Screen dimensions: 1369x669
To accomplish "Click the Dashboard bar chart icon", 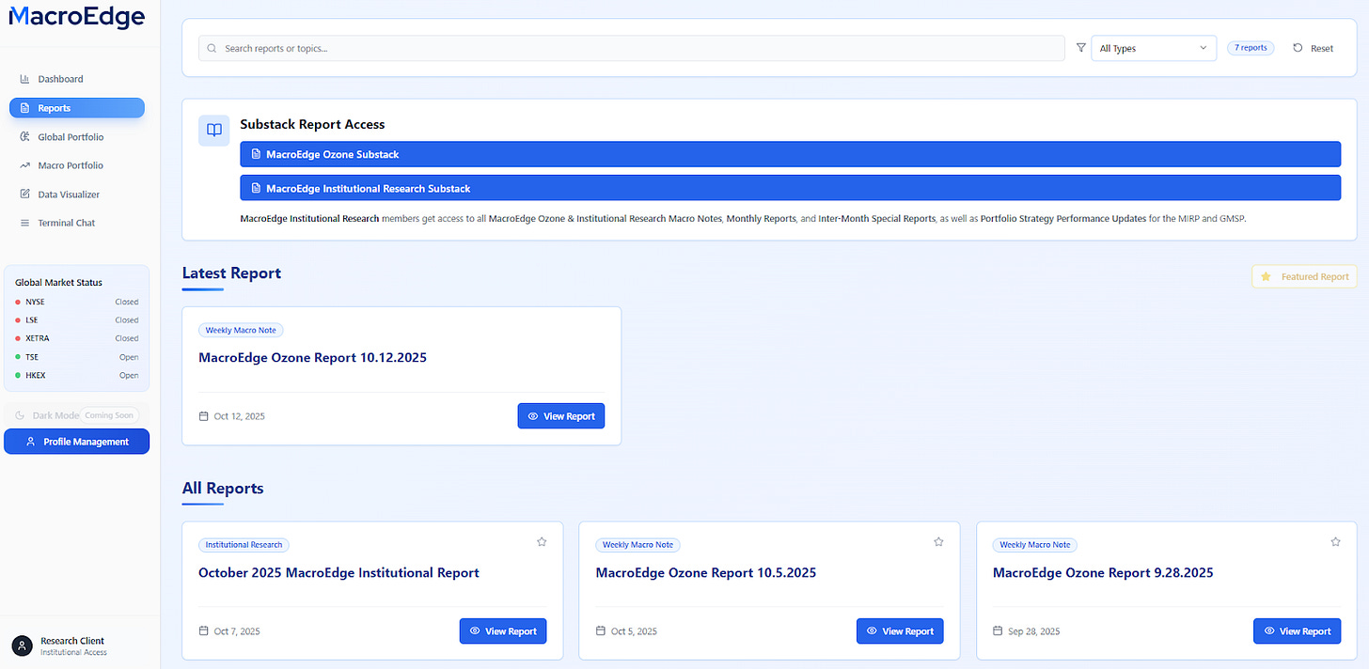I will (x=25, y=79).
